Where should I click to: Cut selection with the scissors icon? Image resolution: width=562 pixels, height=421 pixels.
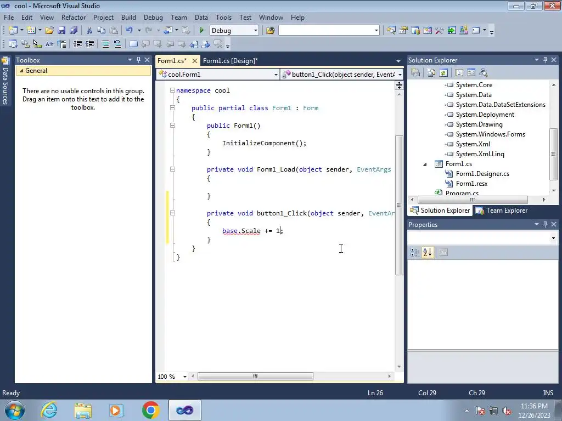coord(89,31)
